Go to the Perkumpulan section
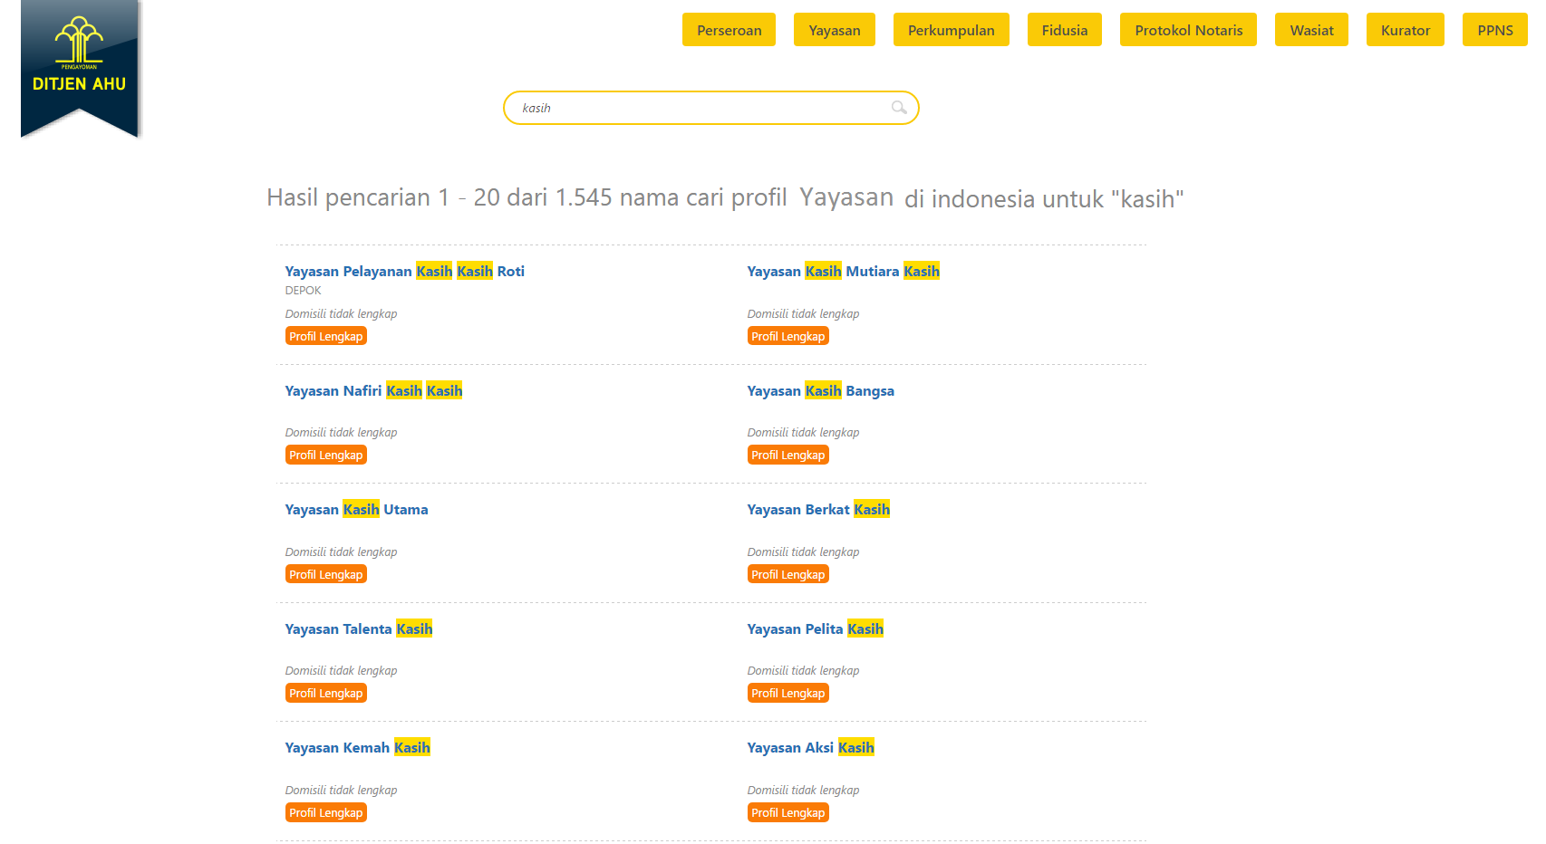Image resolution: width=1546 pixels, height=844 pixels. (x=951, y=30)
